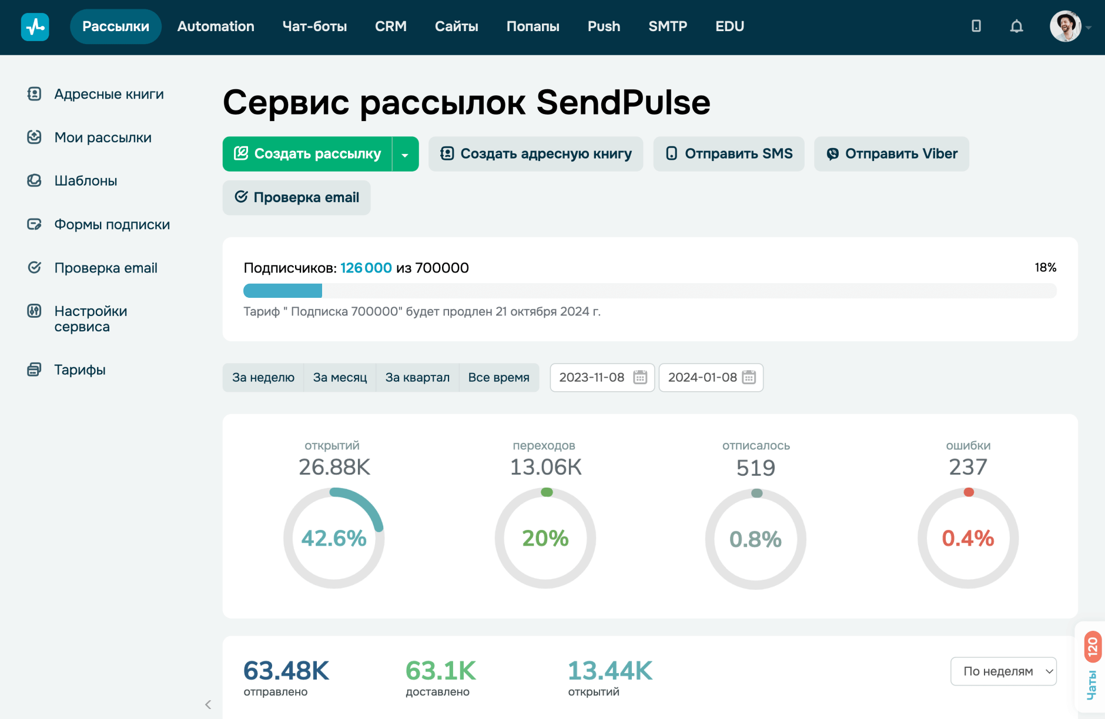Click the Тарифы sidebar icon
1105x719 pixels.
(x=34, y=369)
